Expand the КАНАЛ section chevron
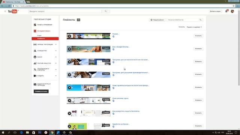The image size is (240, 135). (56, 57)
